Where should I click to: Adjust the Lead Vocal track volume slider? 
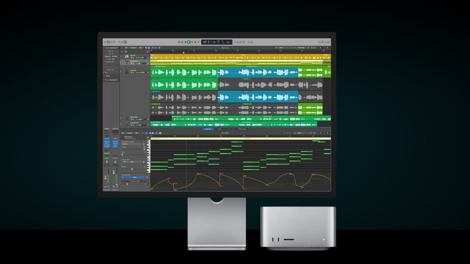coord(141,72)
